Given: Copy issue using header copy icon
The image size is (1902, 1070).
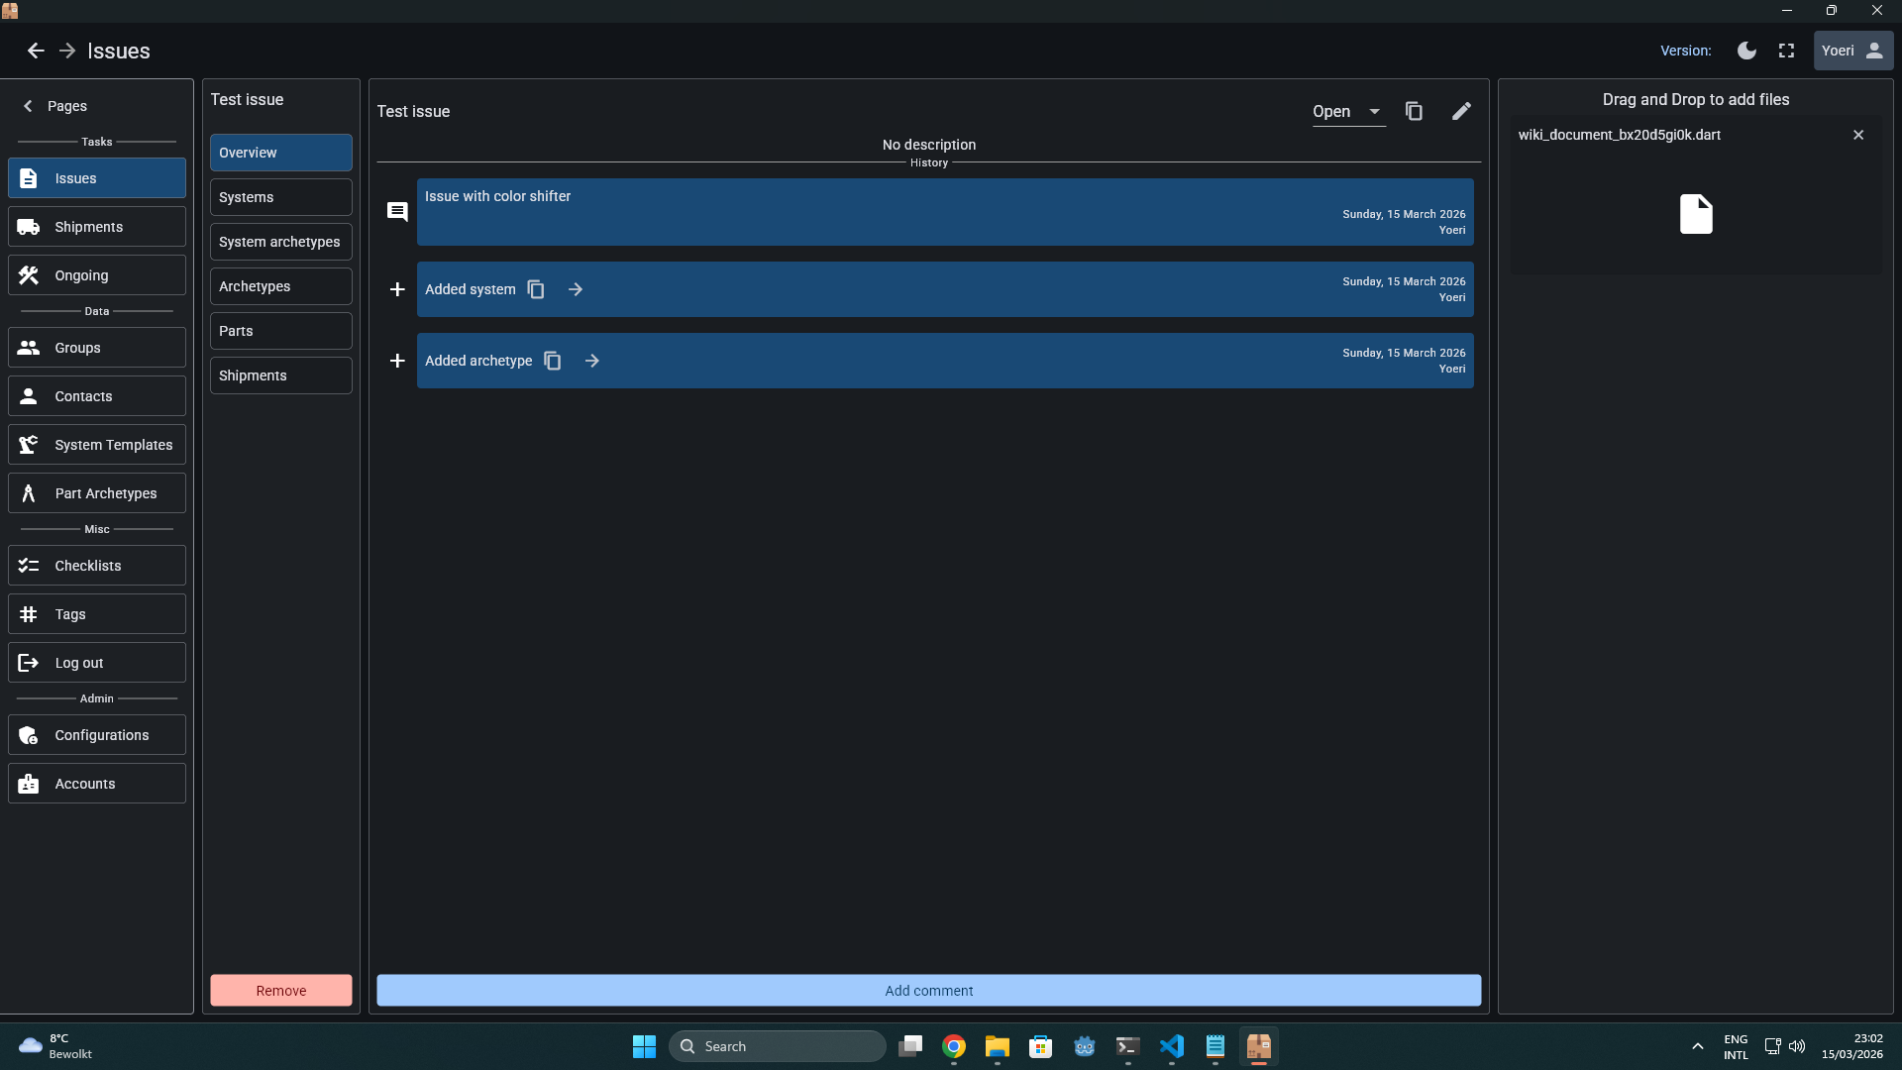Looking at the screenshot, I should (x=1414, y=112).
